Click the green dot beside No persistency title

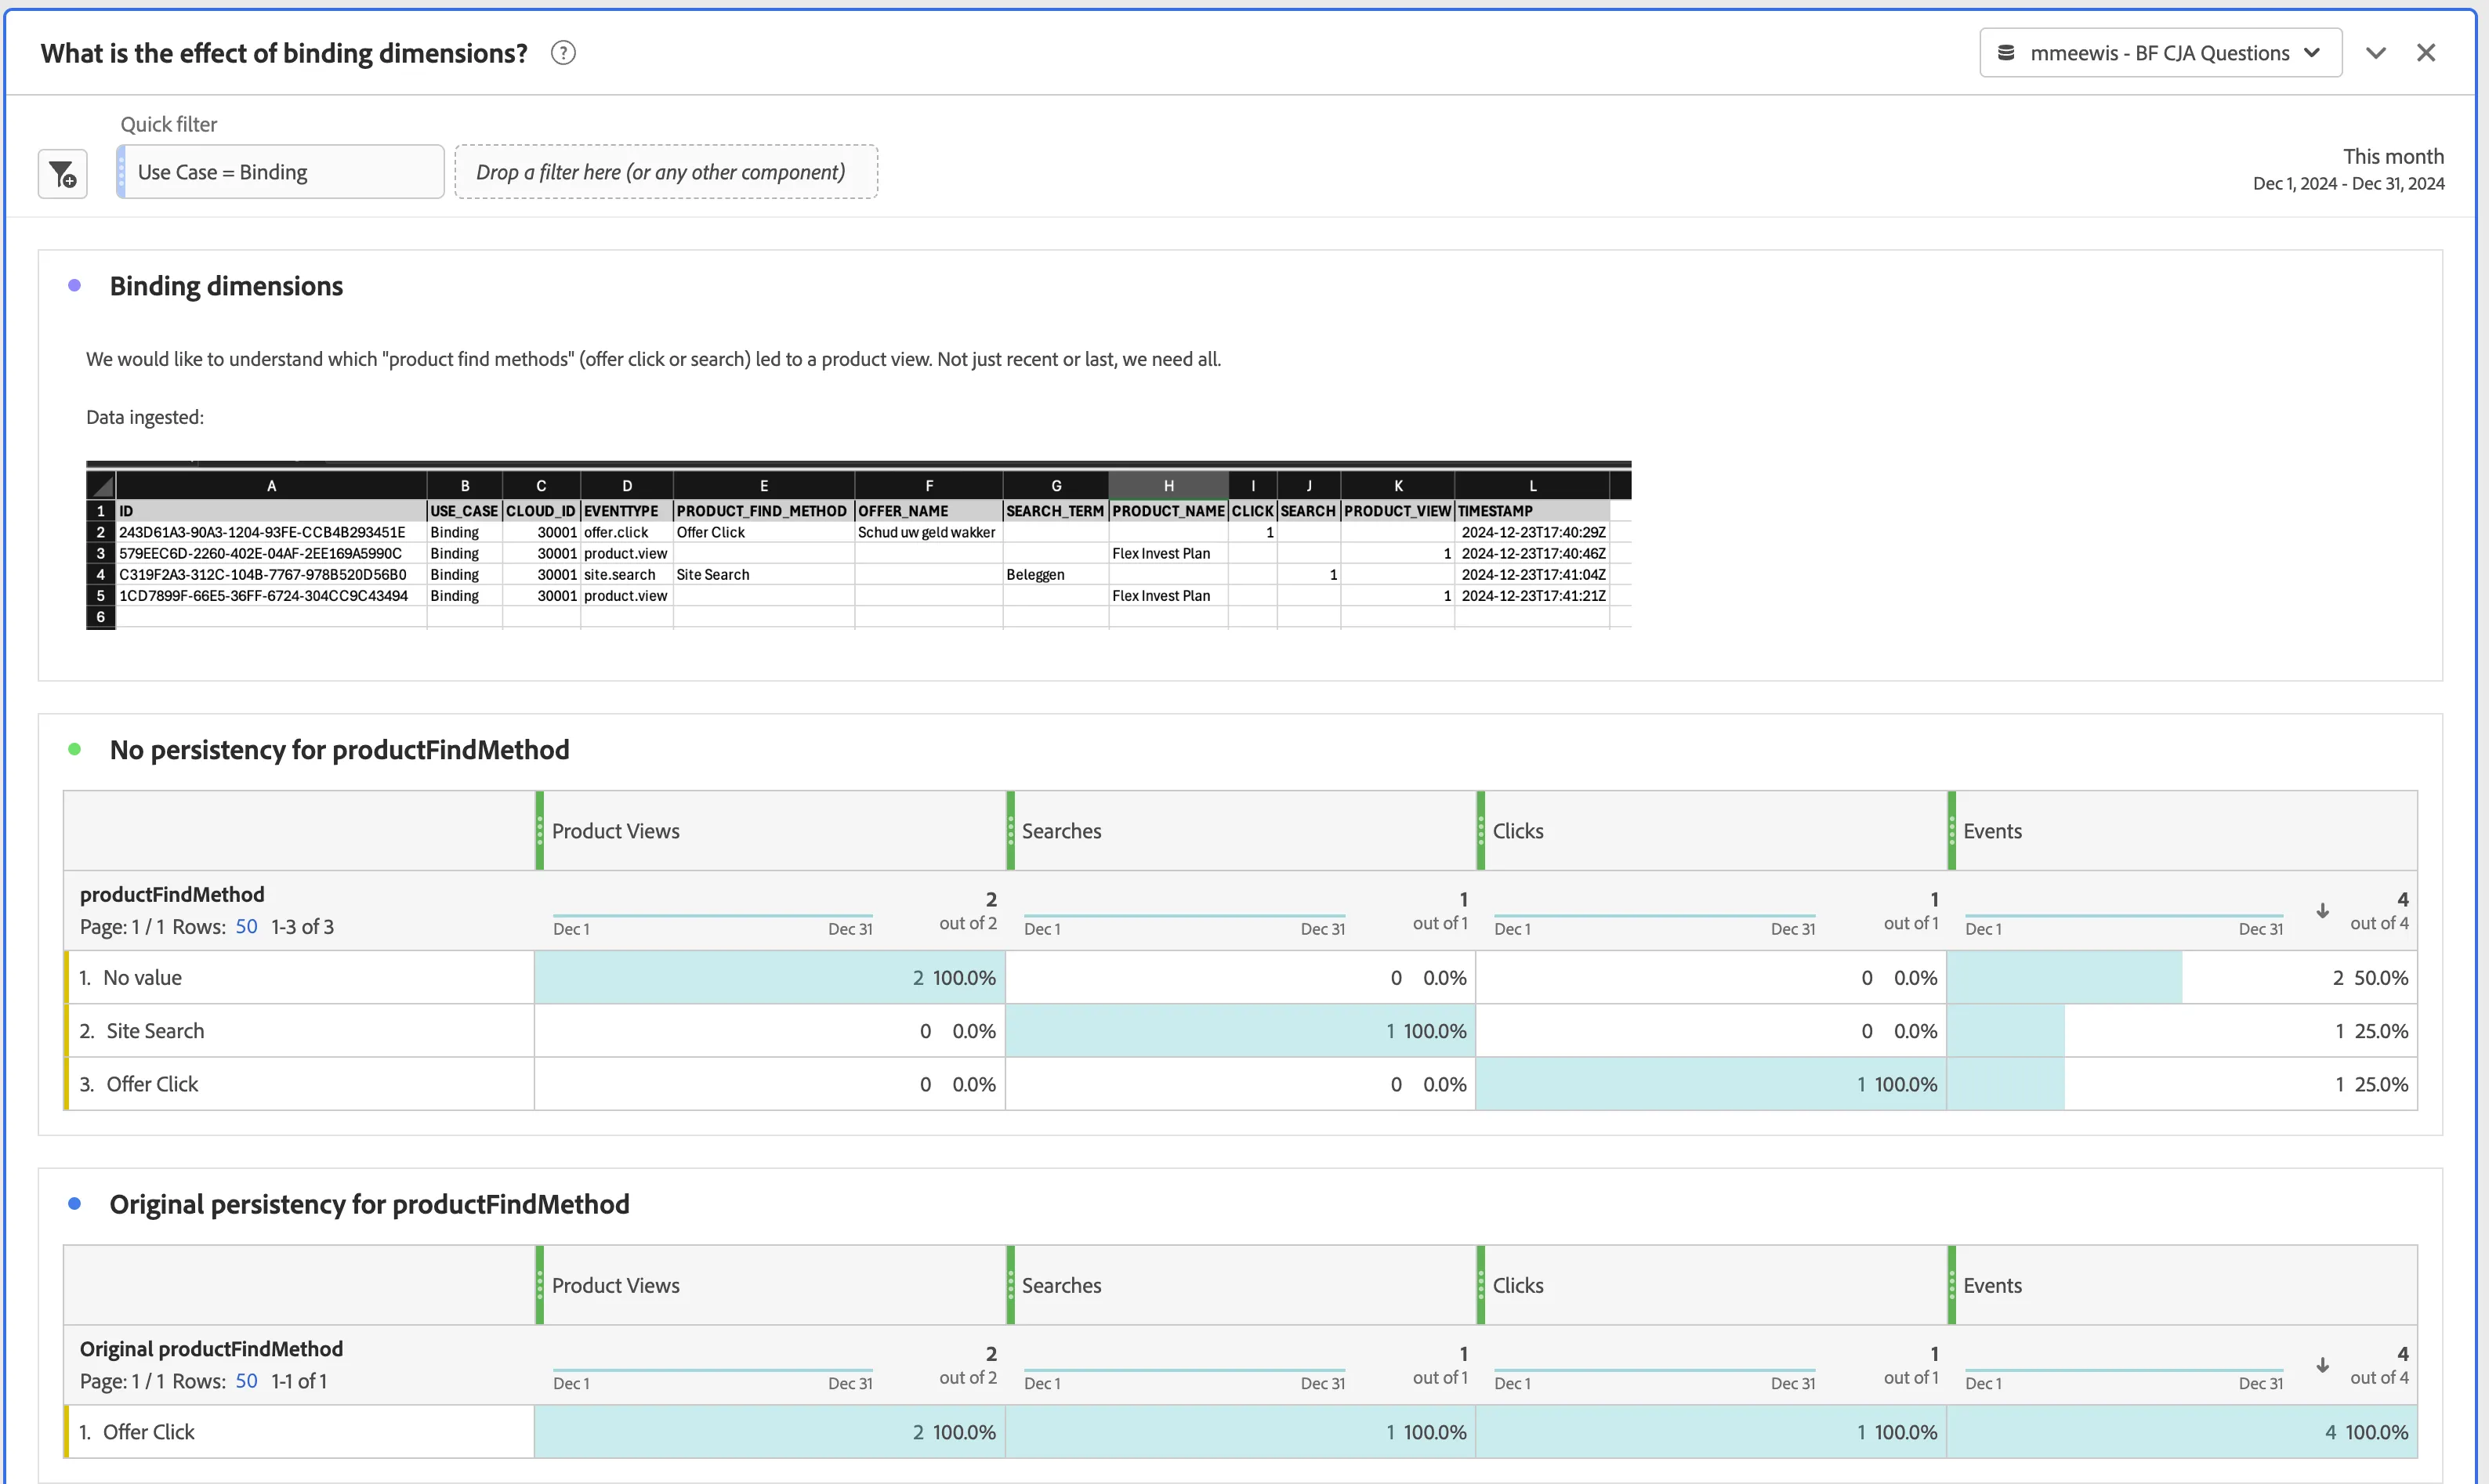[74, 750]
